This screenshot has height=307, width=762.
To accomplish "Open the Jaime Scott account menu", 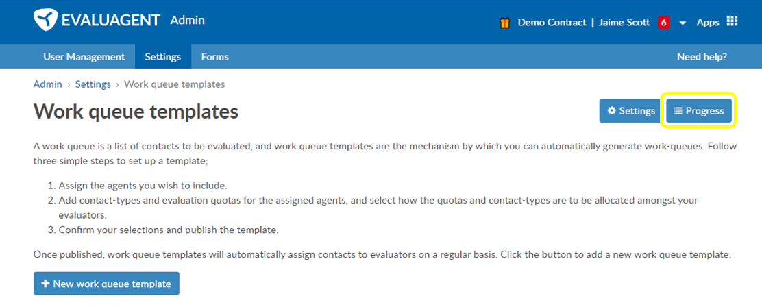I will pos(624,23).
